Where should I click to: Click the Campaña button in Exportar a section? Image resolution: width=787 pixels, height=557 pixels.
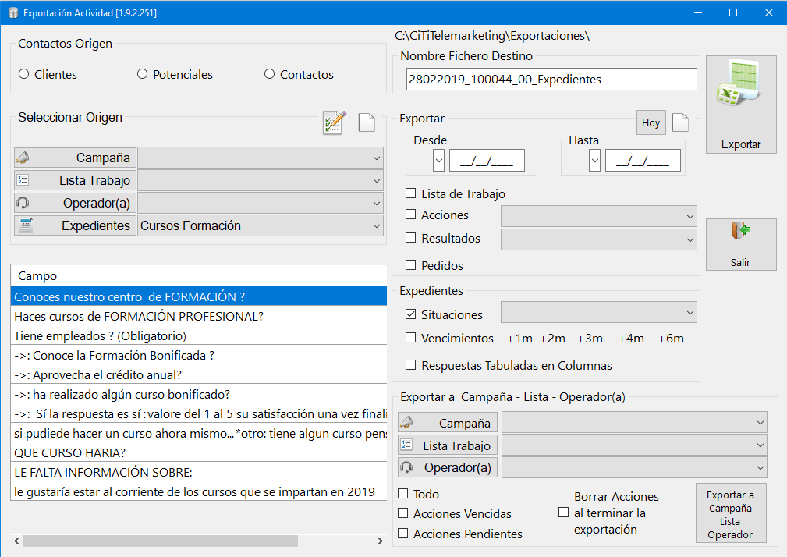coord(448,423)
